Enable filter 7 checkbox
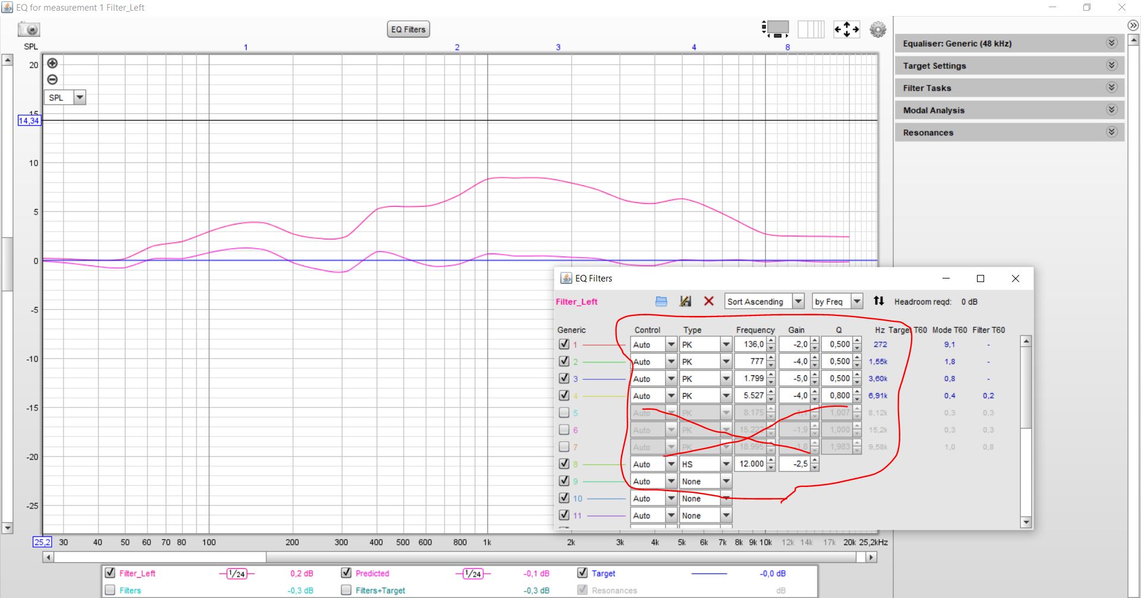 (x=564, y=447)
